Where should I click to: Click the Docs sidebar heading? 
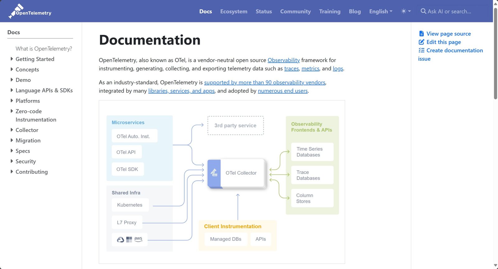[x=14, y=32]
